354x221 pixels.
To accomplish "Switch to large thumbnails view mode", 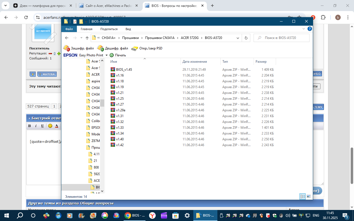I will pos(309,196).
